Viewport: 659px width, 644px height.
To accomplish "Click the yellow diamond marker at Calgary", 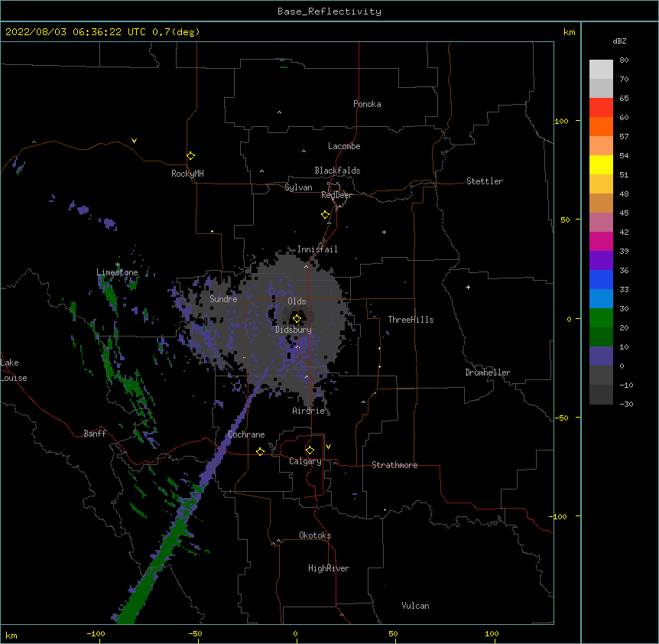I will click(x=310, y=450).
